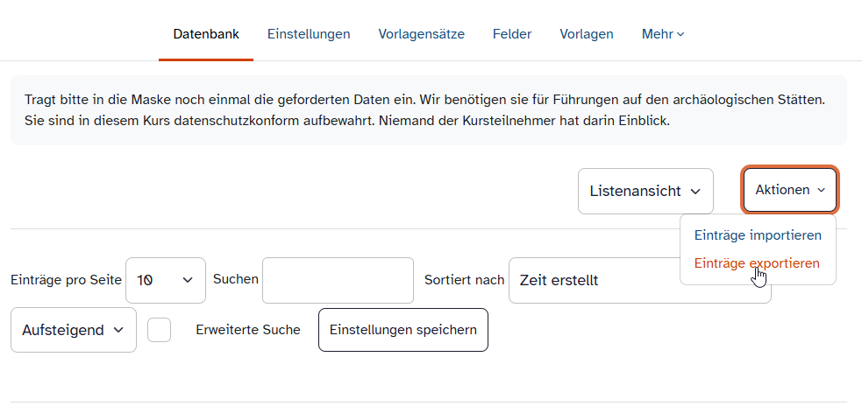Click the arrow in the Aufsteigend selector

coord(118,330)
